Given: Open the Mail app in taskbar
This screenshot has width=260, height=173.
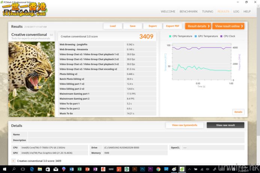Looking at the screenshot, I should point(56,169).
